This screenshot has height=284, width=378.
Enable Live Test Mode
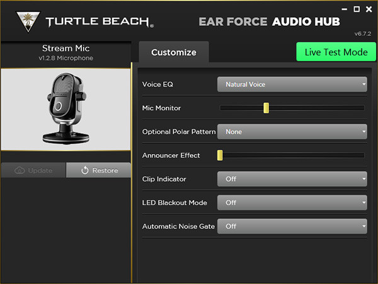(x=336, y=52)
